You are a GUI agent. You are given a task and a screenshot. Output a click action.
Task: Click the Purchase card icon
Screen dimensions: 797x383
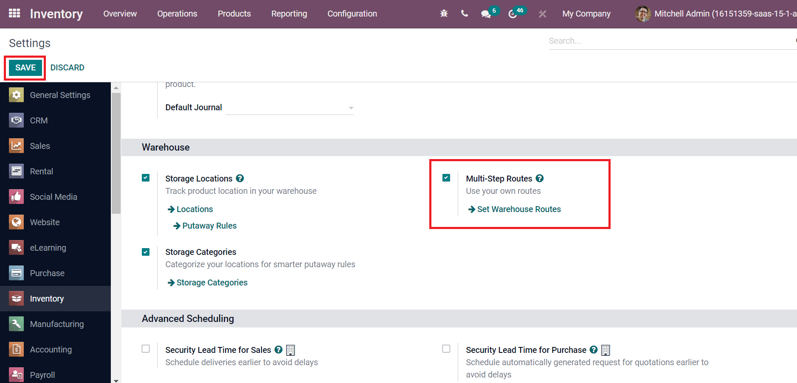16,273
